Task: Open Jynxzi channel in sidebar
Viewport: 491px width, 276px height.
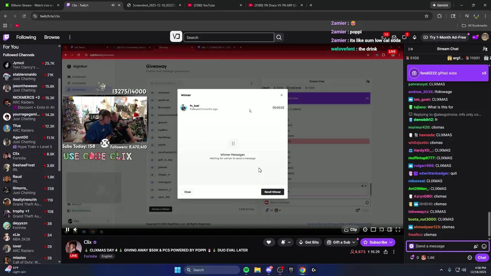Action: (x=31, y=65)
